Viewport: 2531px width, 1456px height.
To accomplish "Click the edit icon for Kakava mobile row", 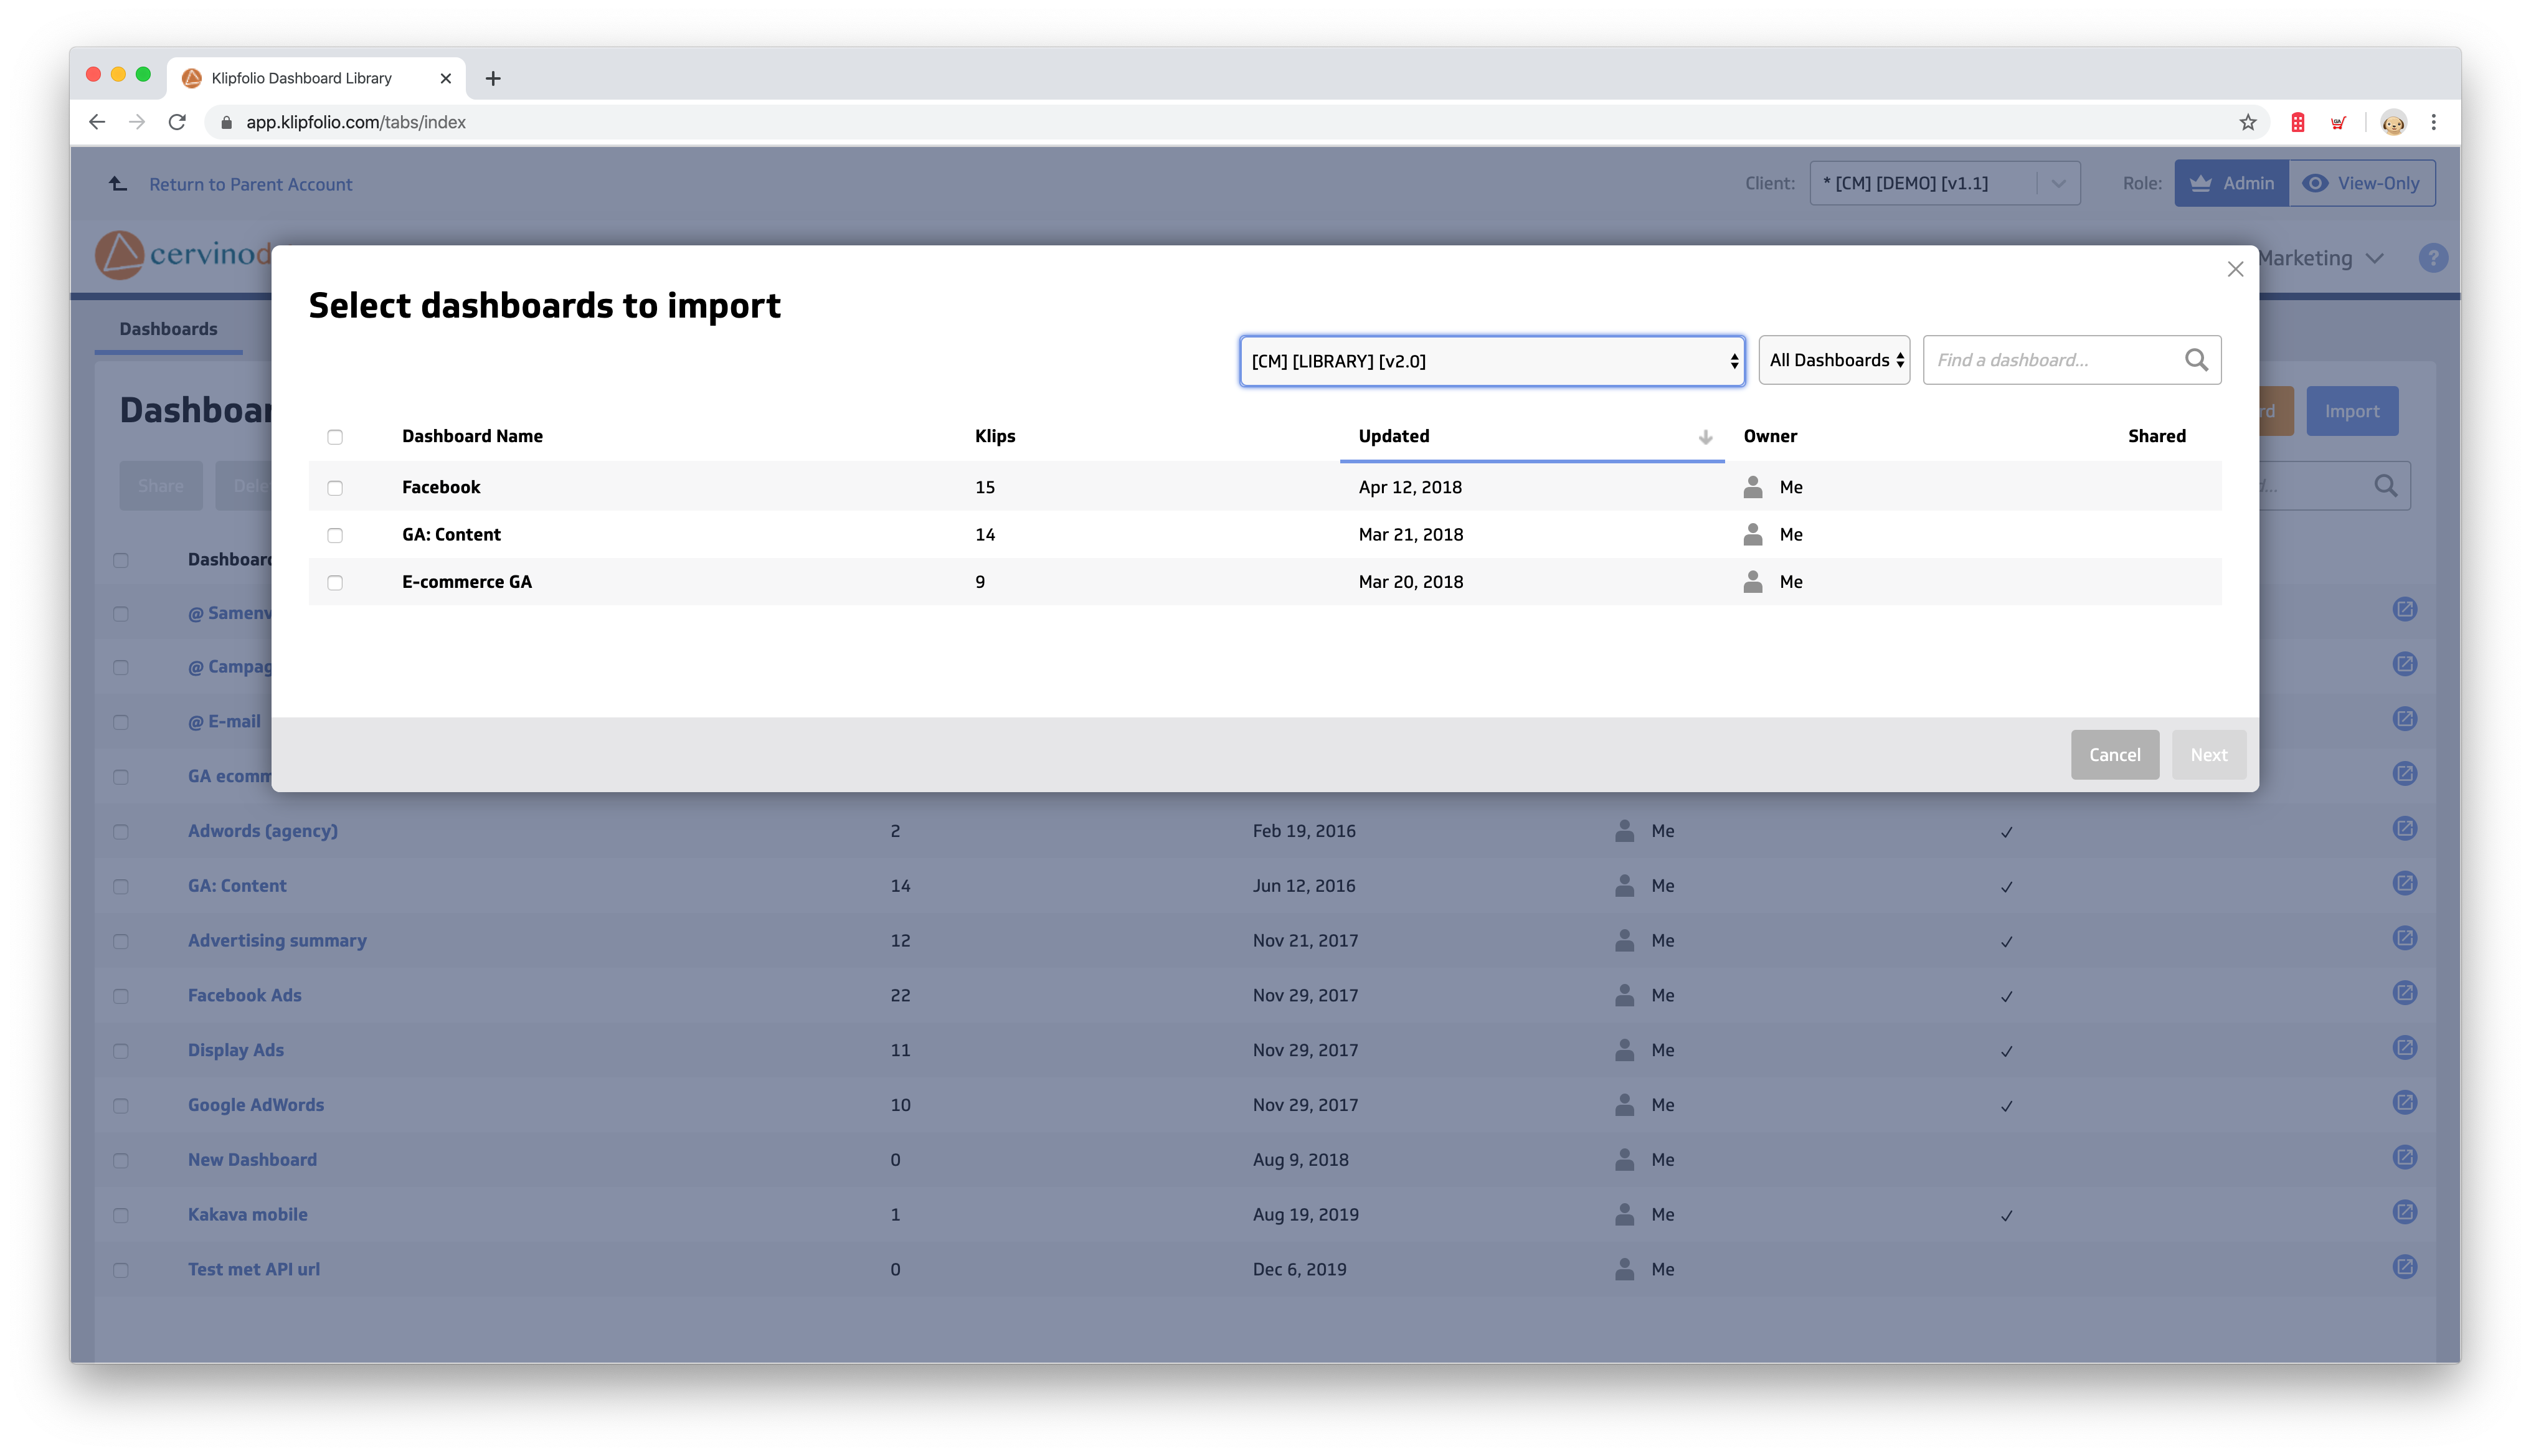I will coord(2404,1213).
